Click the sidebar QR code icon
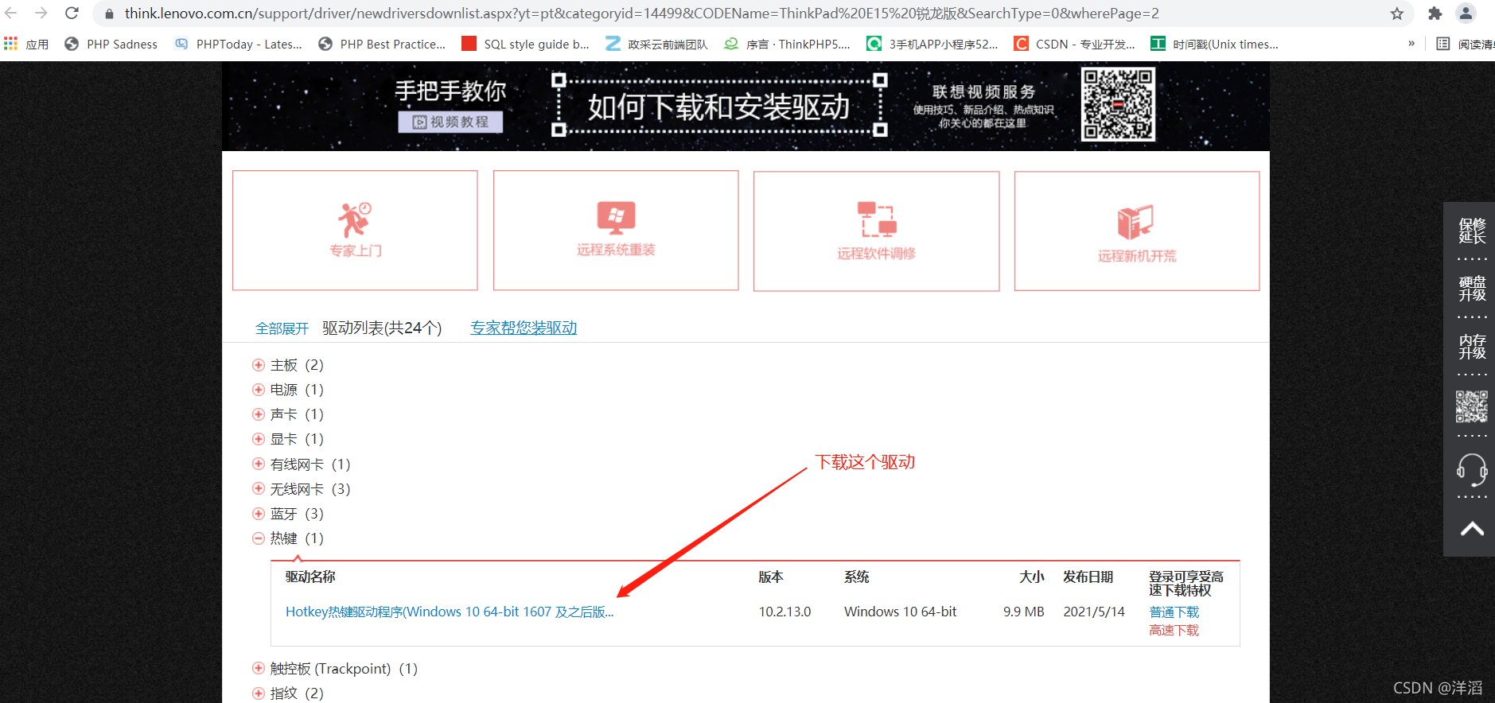 click(x=1472, y=406)
